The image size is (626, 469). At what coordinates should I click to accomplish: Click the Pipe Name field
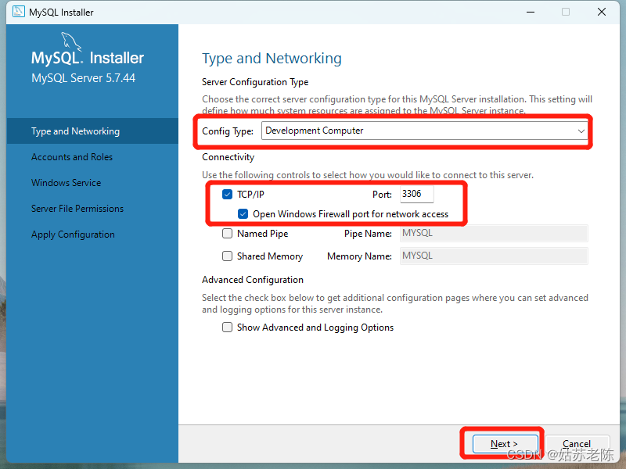click(494, 233)
